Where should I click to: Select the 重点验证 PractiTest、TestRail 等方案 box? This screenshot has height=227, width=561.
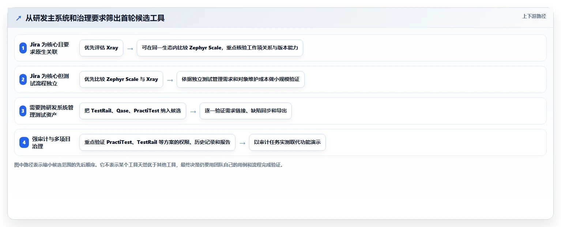[x=157, y=142]
